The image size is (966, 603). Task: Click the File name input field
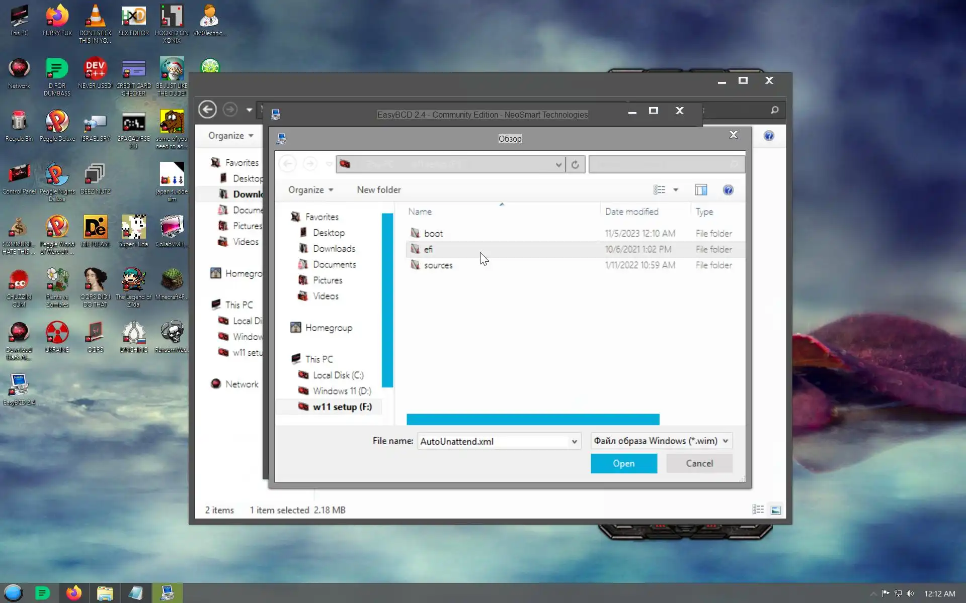click(x=493, y=441)
